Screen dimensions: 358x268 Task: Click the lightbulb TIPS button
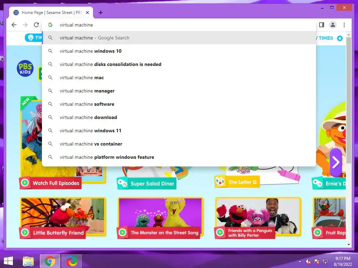click(x=34, y=38)
